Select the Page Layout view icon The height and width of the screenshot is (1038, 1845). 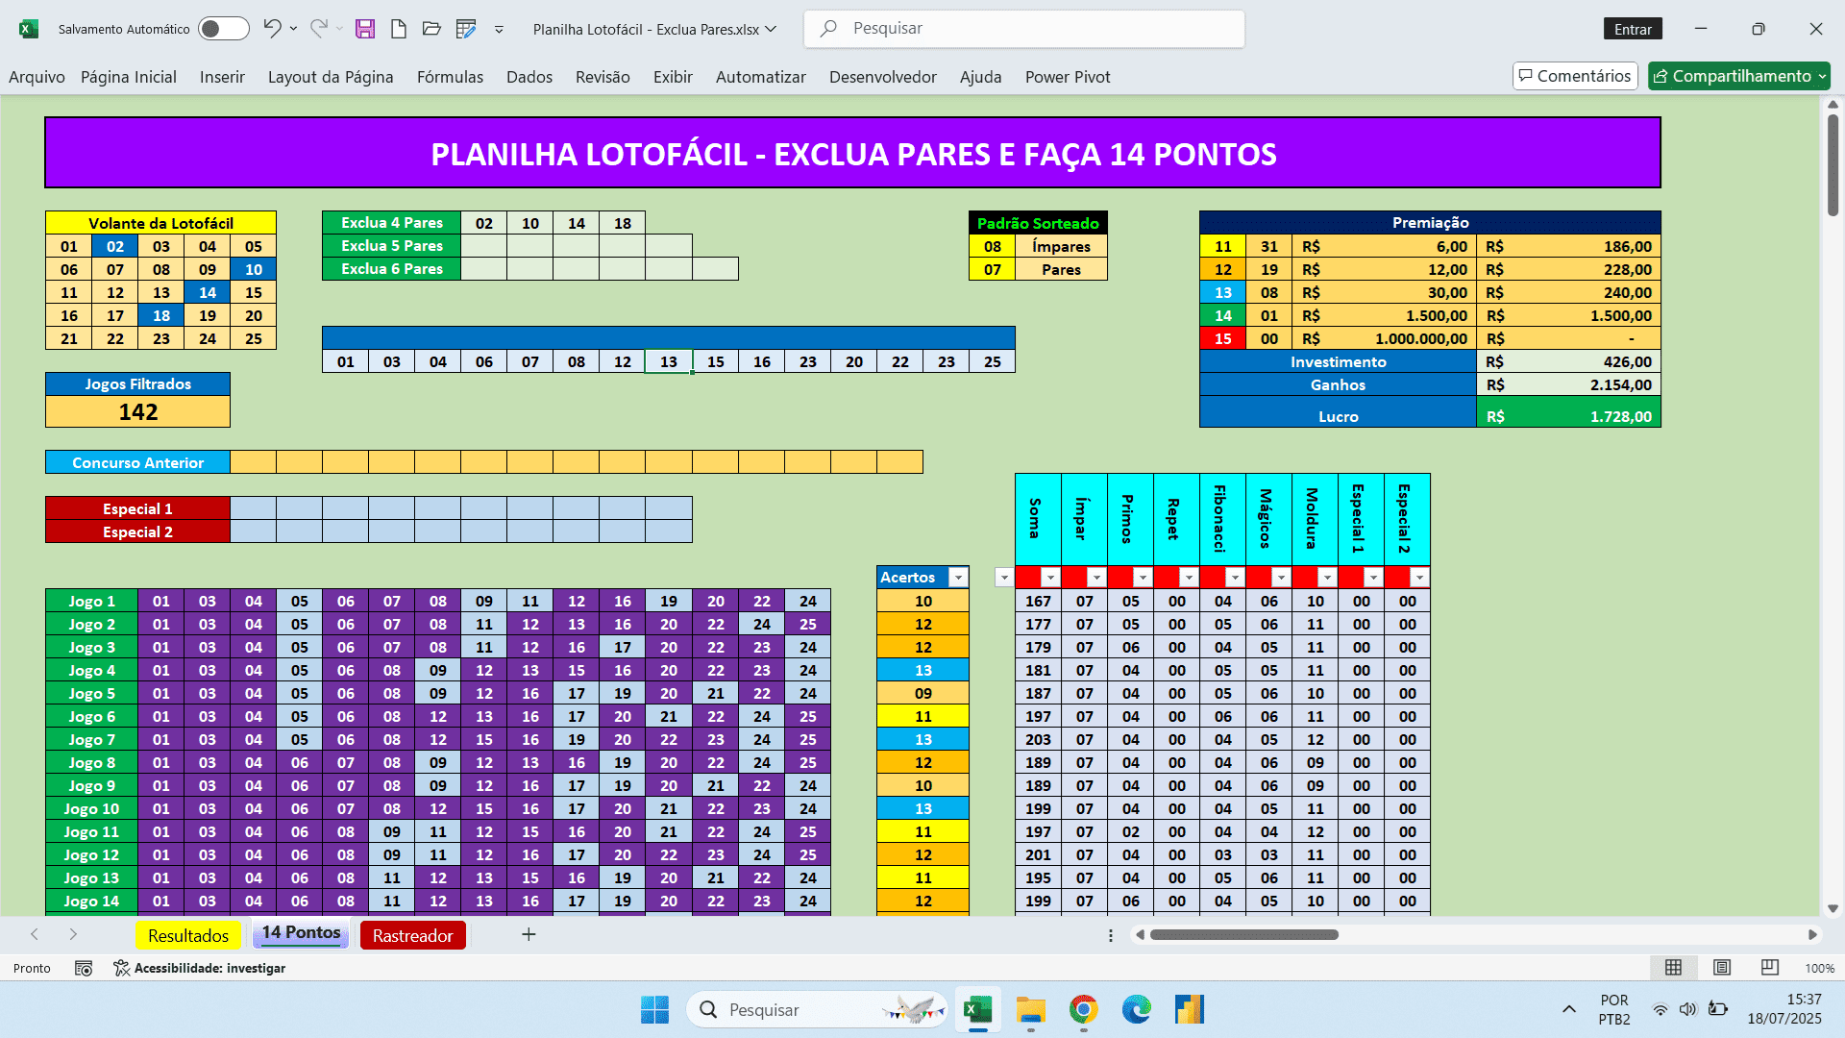click(1722, 968)
